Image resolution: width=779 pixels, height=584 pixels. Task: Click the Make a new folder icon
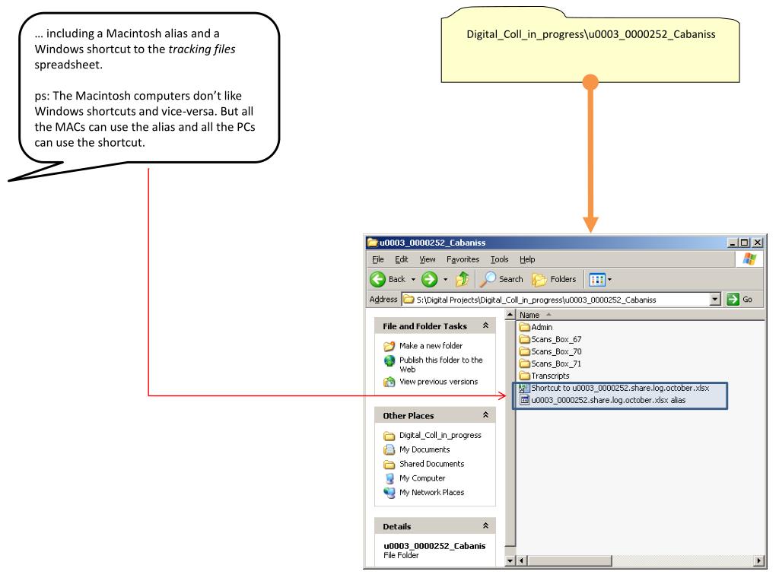pos(389,346)
